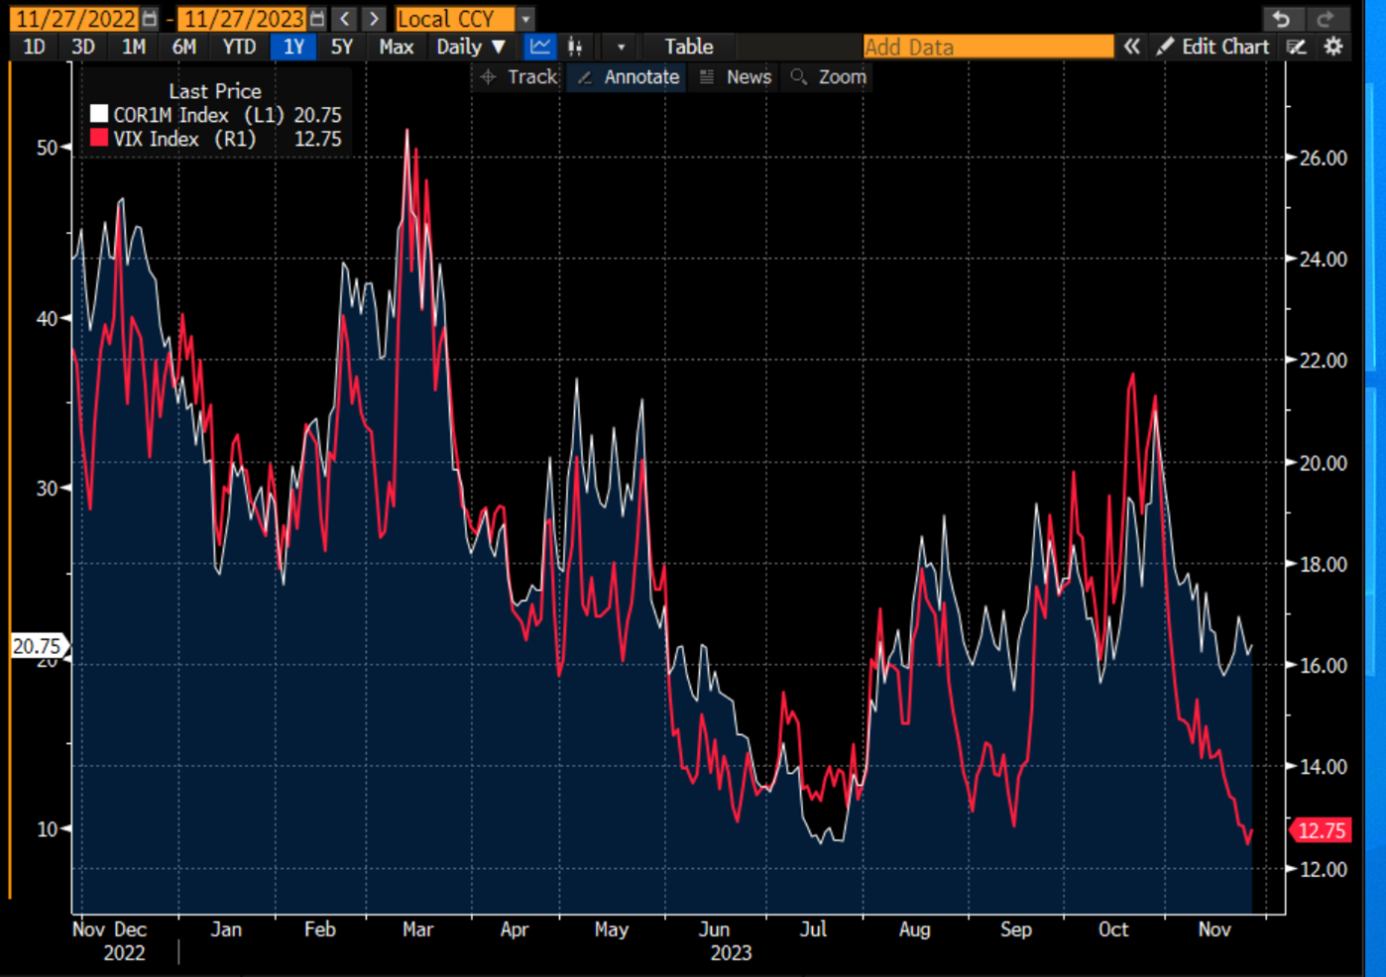Go to the previous date range arrow
This screenshot has width=1386, height=977.
pos(345,19)
